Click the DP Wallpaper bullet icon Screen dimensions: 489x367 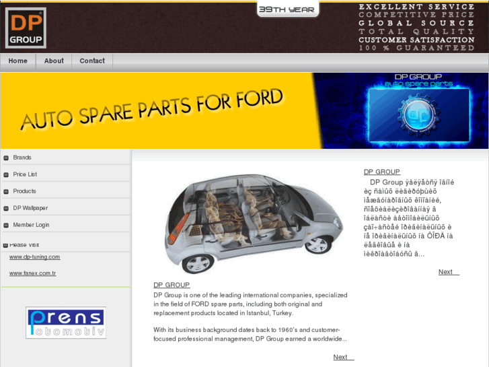point(6,209)
